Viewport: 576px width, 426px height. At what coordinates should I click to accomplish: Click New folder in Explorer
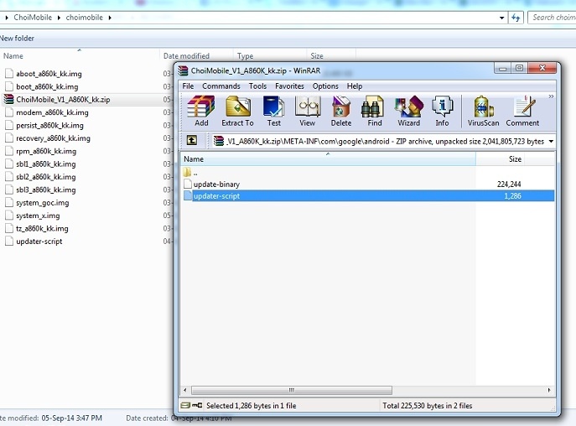click(18, 38)
